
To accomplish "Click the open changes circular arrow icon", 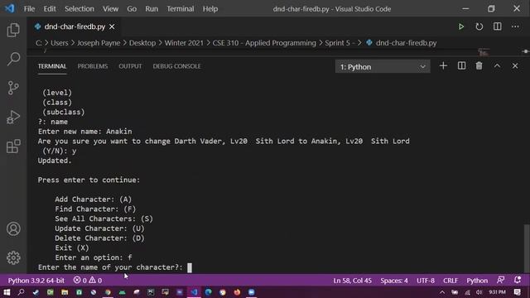I will (x=479, y=26).
